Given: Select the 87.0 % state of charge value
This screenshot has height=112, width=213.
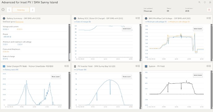Looking at the screenshot, I should [x=5, y=59].
